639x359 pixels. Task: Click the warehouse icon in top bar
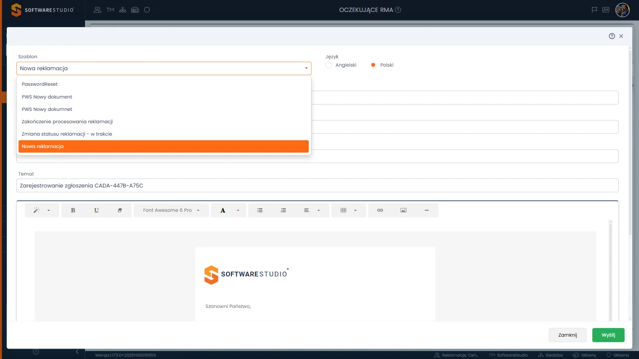[135, 10]
